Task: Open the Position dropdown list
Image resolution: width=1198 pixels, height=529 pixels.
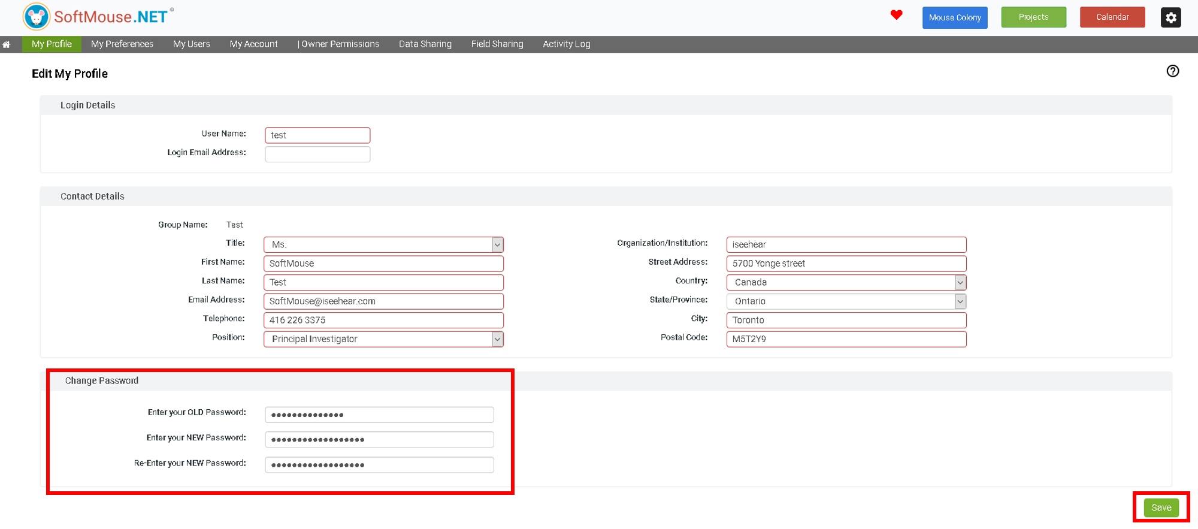Action: [x=497, y=339]
